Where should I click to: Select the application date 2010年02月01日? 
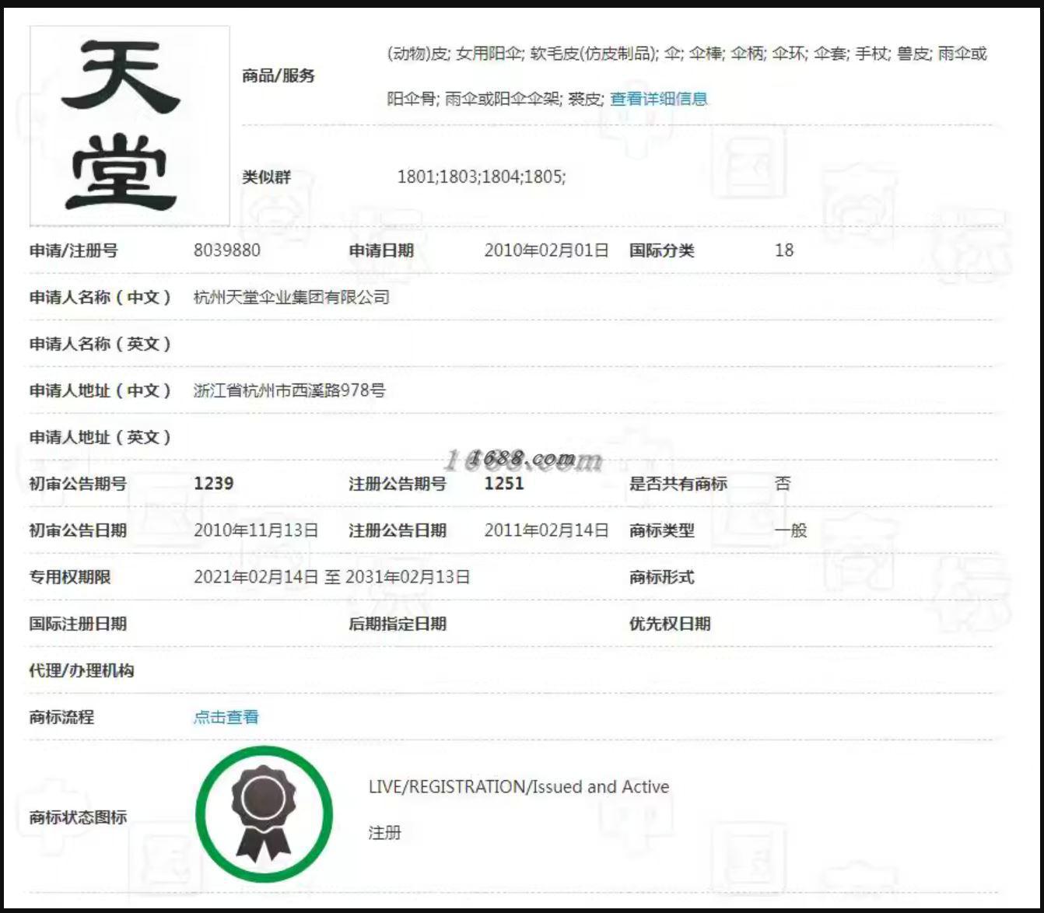click(x=546, y=250)
